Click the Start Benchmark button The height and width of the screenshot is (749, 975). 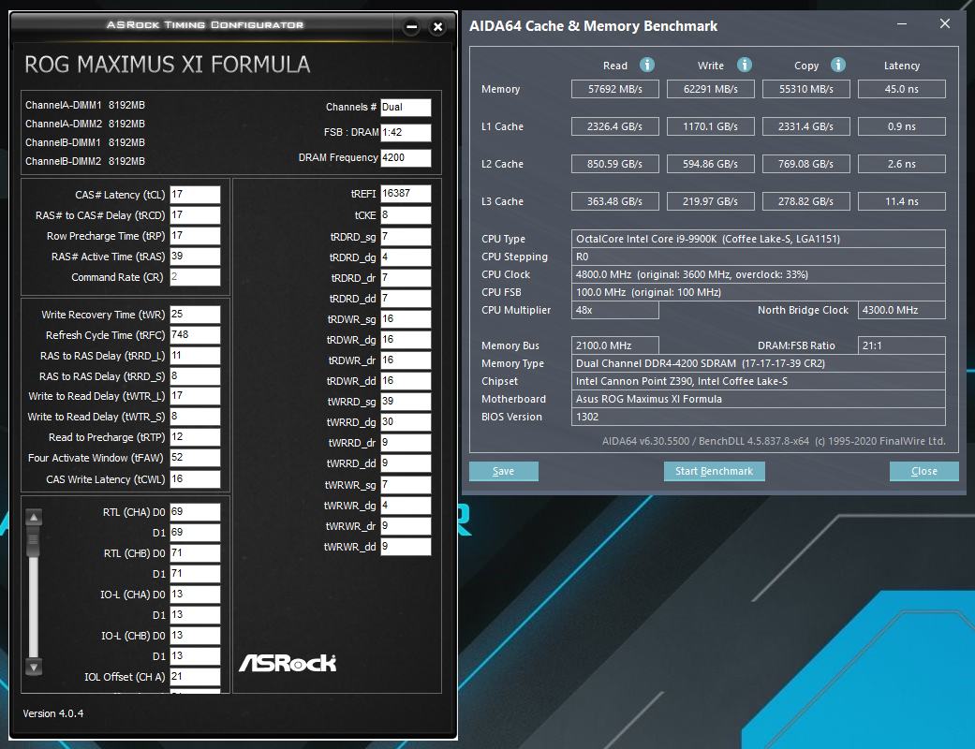pos(714,471)
